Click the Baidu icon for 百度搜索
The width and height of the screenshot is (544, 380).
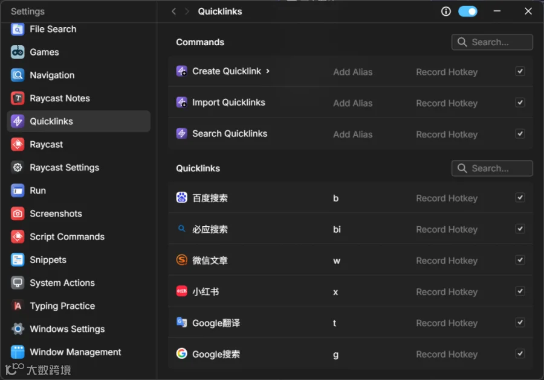(x=182, y=198)
